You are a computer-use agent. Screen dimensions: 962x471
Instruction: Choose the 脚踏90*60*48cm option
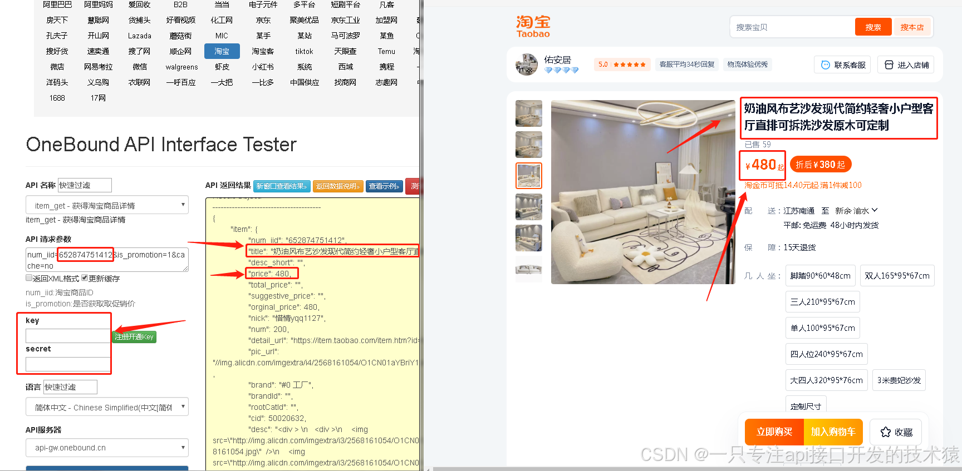pyautogui.click(x=820, y=275)
